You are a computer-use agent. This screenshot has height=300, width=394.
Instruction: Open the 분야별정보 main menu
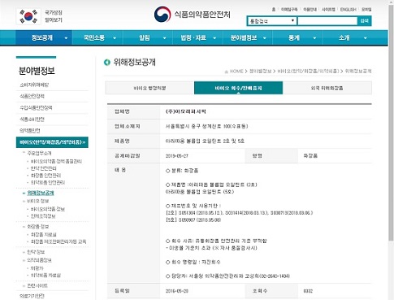[244, 37]
